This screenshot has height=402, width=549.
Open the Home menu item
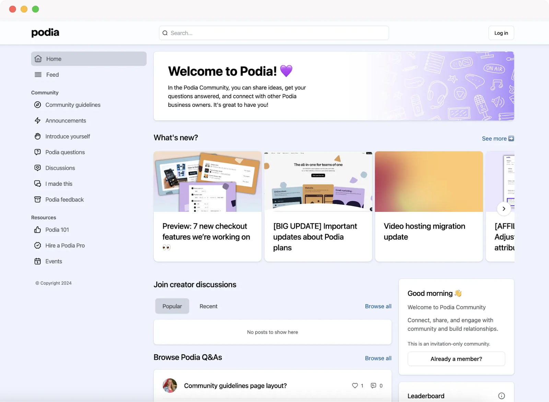coord(89,59)
